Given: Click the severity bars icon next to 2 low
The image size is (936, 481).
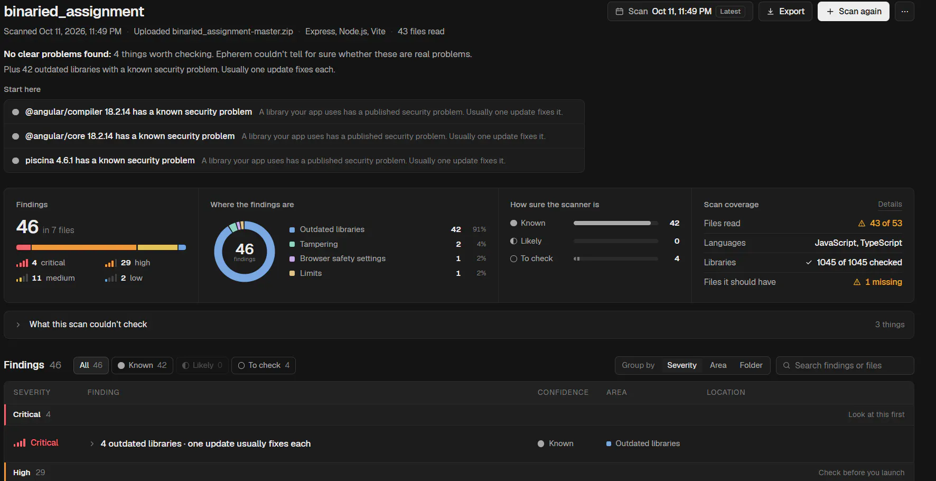Looking at the screenshot, I should (x=110, y=278).
